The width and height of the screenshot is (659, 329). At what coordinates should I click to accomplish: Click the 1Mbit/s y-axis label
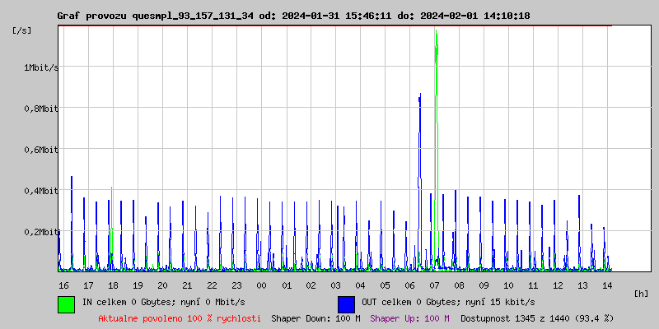[x=40, y=67]
